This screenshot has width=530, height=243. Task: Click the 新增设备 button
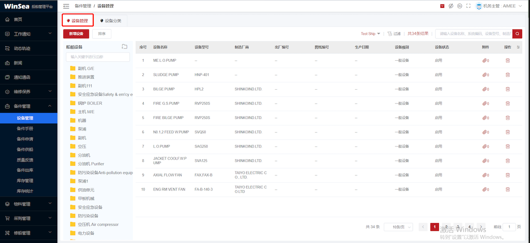click(x=76, y=34)
